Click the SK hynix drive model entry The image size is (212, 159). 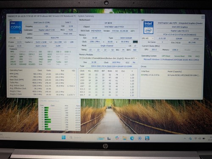click(184, 75)
